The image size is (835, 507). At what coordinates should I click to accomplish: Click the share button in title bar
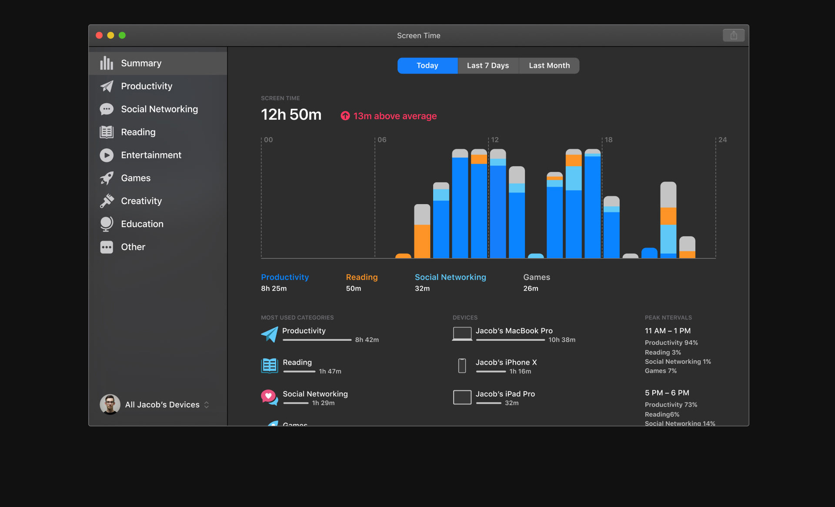[733, 35]
